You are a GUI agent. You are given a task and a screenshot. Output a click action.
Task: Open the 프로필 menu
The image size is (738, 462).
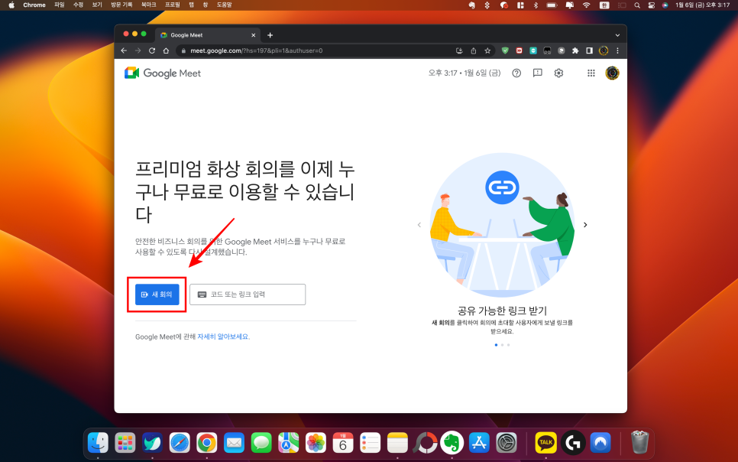[172, 5]
